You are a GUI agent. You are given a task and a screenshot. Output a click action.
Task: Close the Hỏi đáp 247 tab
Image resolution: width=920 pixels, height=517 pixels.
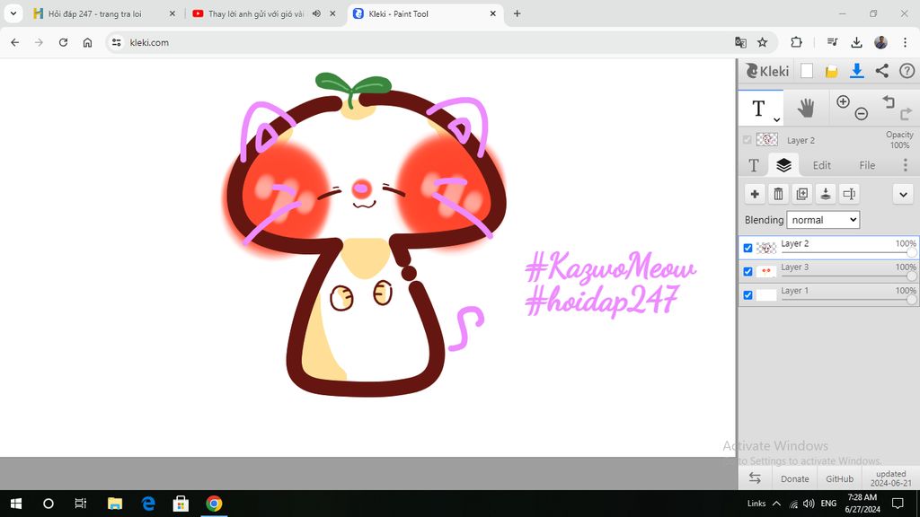172,13
